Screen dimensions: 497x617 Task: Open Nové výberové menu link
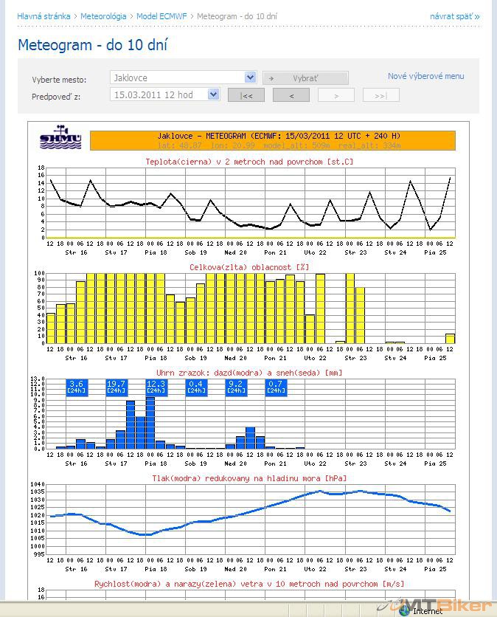coord(425,76)
